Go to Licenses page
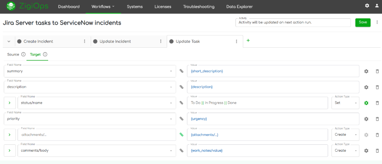Image resolution: width=382 pixels, height=164 pixels. point(163,7)
